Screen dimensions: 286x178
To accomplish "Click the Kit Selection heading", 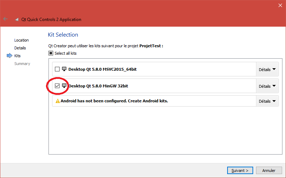I will 63,35.
